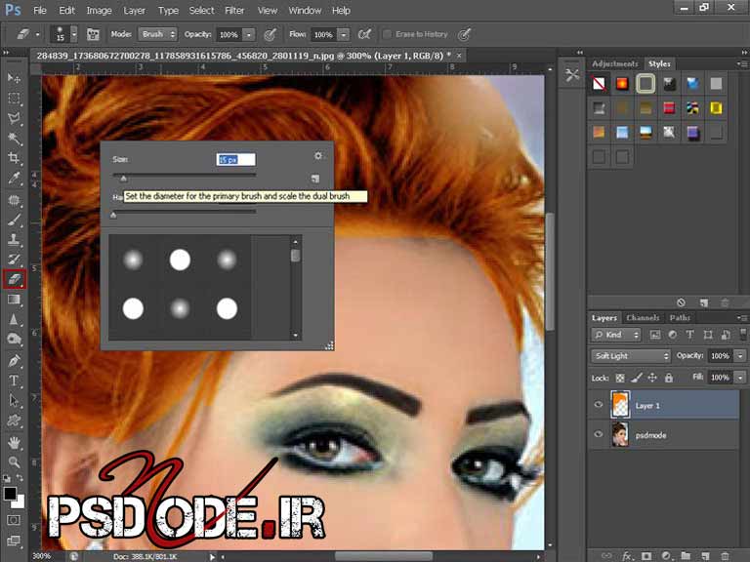Select the Hand tool
The height and width of the screenshot is (562, 750).
[x=14, y=443]
